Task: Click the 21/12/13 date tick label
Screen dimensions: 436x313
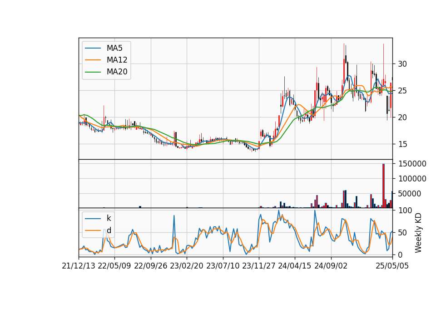Action: pos(79,266)
